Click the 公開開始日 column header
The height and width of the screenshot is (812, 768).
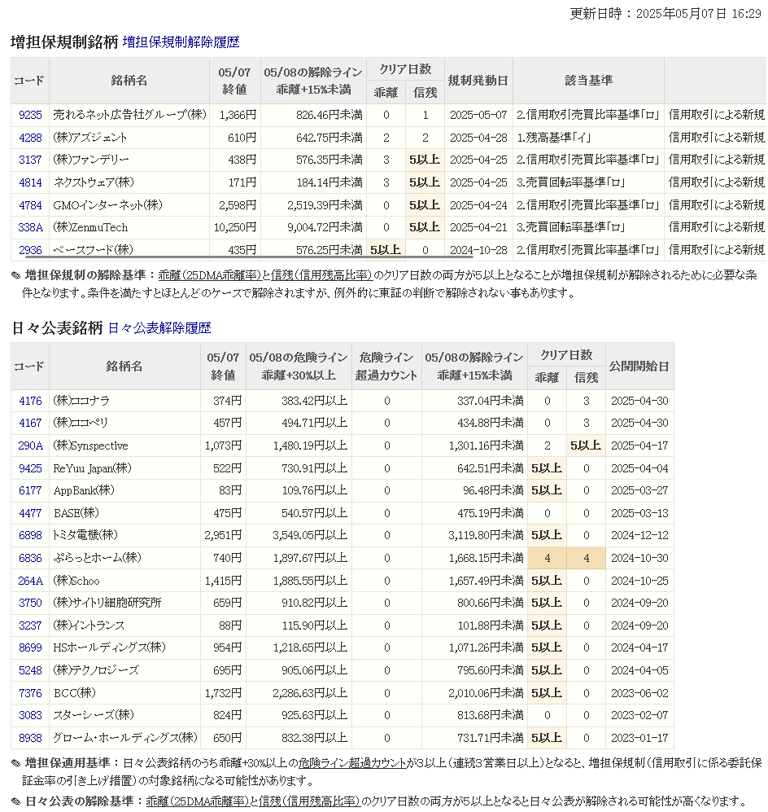[639, 366]
